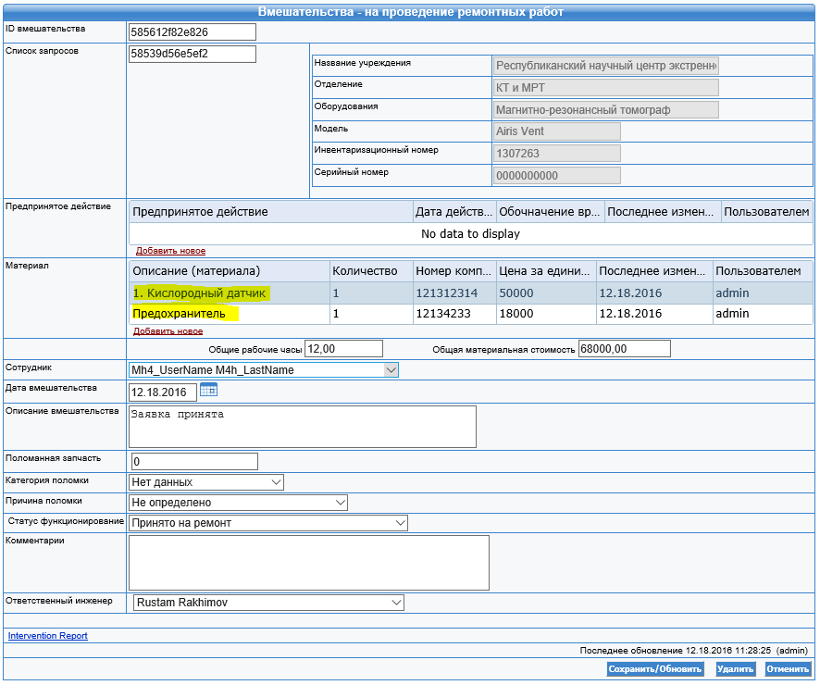
Task: Open the Категория поломки dropdown
Action: (206, 482)
